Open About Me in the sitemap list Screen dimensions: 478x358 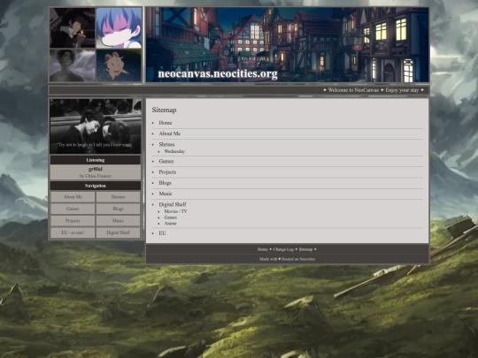(x=169, y=133)
